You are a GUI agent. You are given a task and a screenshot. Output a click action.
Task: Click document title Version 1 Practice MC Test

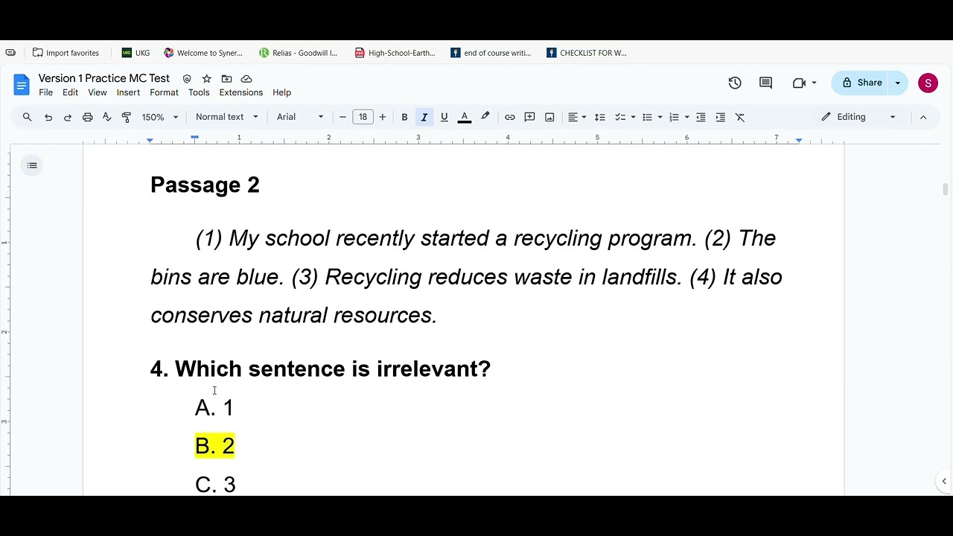click(x=104, y=78)
